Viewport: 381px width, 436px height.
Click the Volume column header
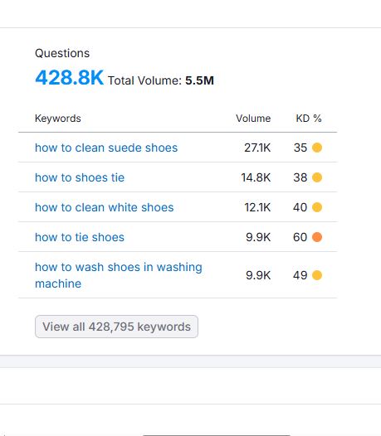253,119
